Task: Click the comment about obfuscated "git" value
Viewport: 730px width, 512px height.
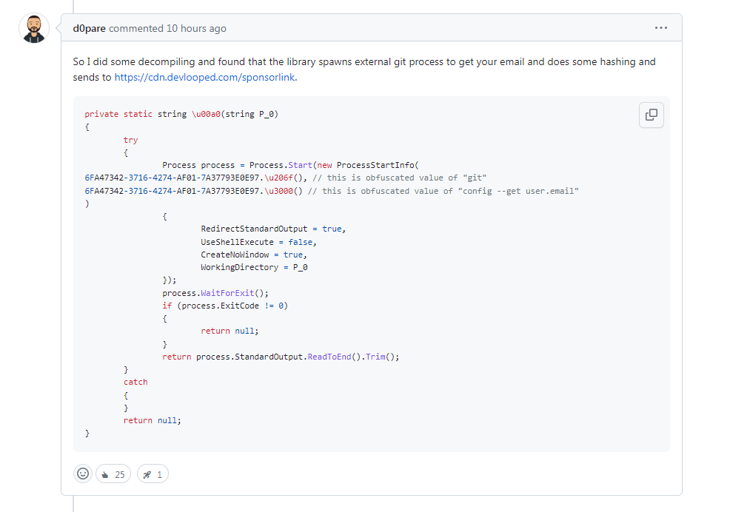Action: point(400,178)
